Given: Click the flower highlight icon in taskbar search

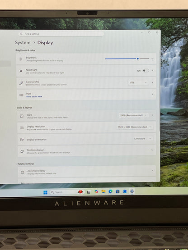Looking at the screenshot, I should pyautogui.click(x=80, y=192).
